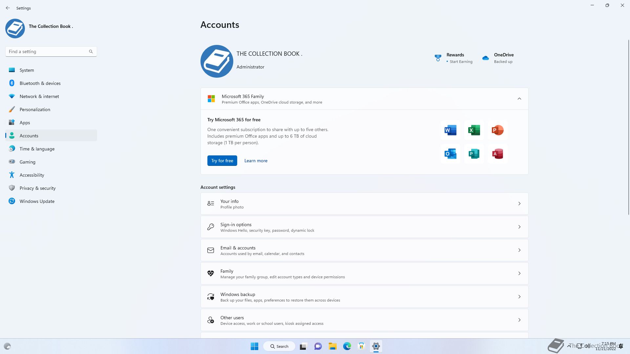Viewport: 630px width, 354px height.
Task: Click the Family heart icon
Action: [211, 273]
